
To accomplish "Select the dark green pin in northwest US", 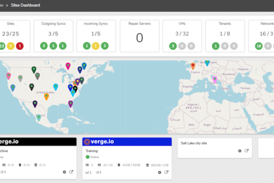I will [x=34, y=70].
